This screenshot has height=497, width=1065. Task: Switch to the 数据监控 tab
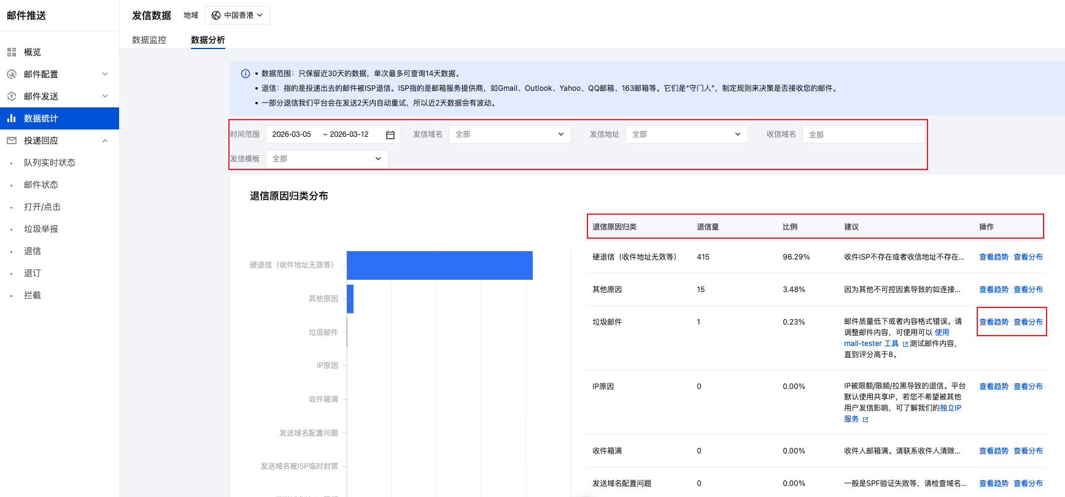pyautogui.click(x=149, y=40)
